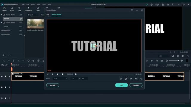Click the Volume speaker icon under preview

point(183,56)
